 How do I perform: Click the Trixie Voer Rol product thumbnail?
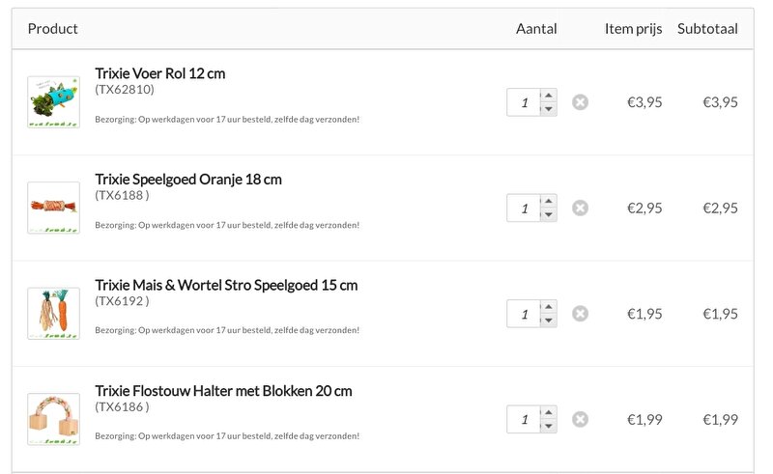[54, 102]
